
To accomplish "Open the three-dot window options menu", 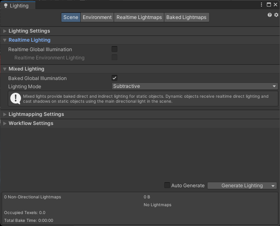I will (261, 5).
